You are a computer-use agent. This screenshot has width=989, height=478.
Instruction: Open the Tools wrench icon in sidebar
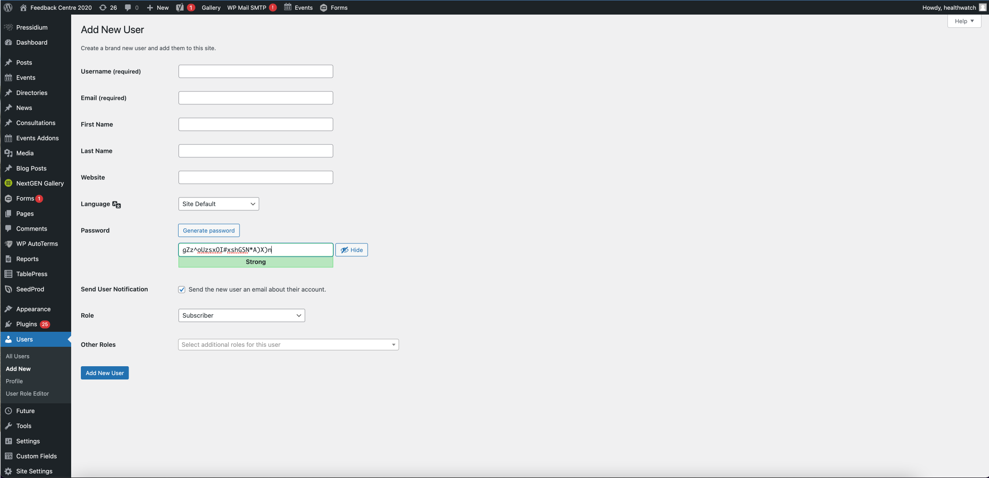(8, 426)
